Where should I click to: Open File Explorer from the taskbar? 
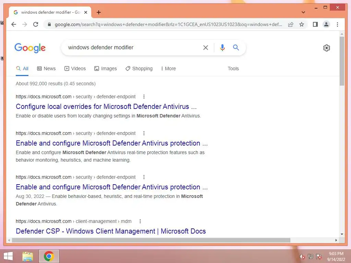click(x=28, y=256)
